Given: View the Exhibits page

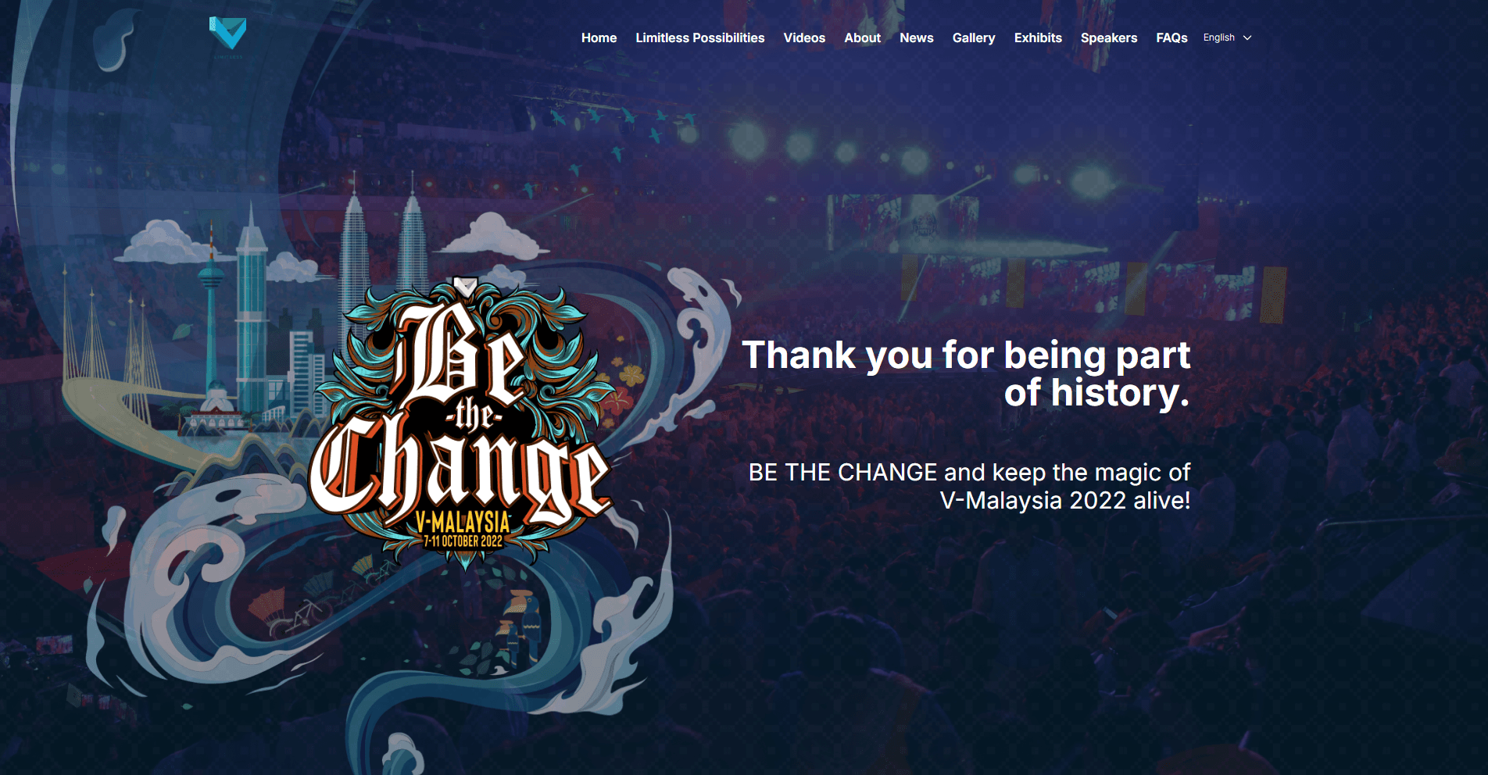Looking at the screenshot, I should [x=1038, y=37].
